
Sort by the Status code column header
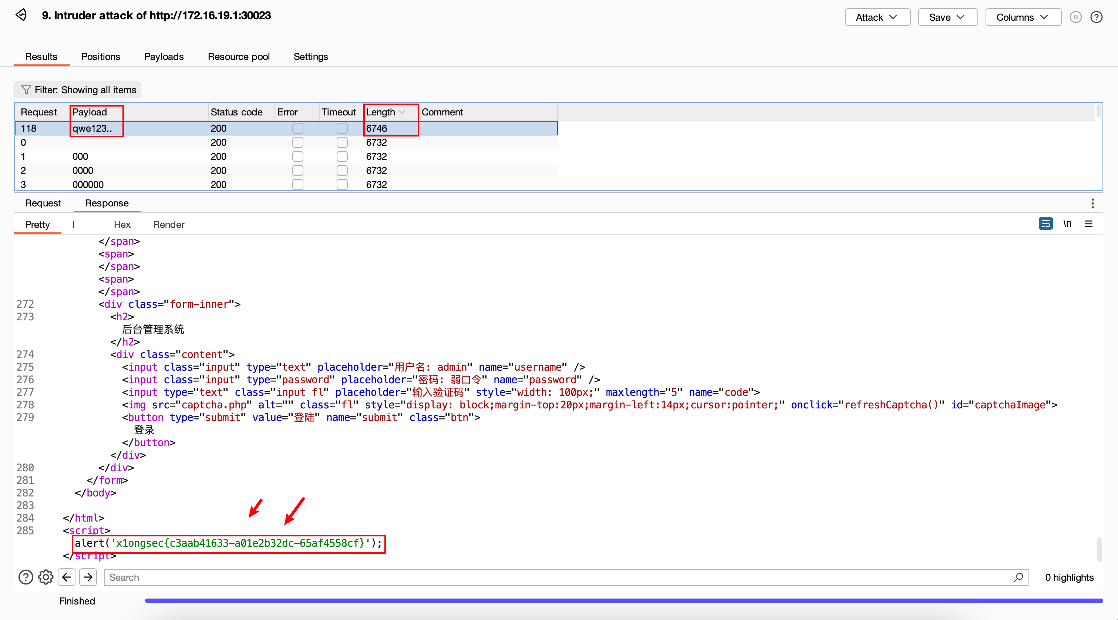click(x=241, y=112)
